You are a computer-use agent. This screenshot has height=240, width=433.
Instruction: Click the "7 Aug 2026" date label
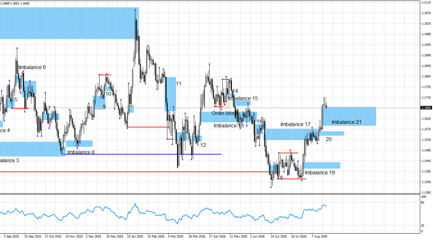(x=319, y=237)
